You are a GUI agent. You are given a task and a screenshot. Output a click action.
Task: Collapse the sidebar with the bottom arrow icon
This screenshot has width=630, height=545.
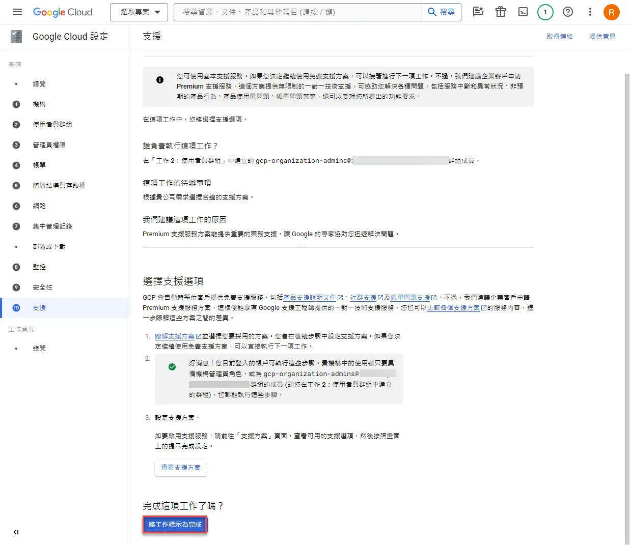click(16, 532)
